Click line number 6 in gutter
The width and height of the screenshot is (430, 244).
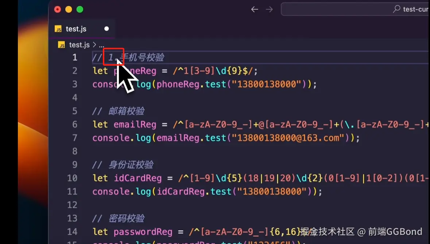(75, 125)
